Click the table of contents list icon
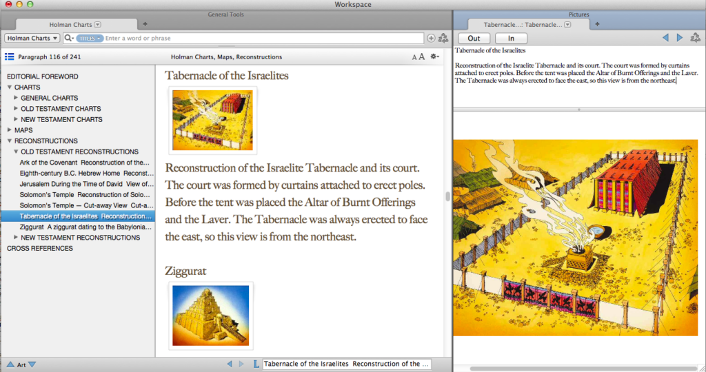Viewport: 706px width, 372px height. coord(10,57)
